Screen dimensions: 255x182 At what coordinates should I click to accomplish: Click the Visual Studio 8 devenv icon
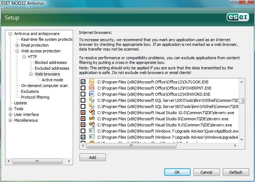tap(92, 118)
